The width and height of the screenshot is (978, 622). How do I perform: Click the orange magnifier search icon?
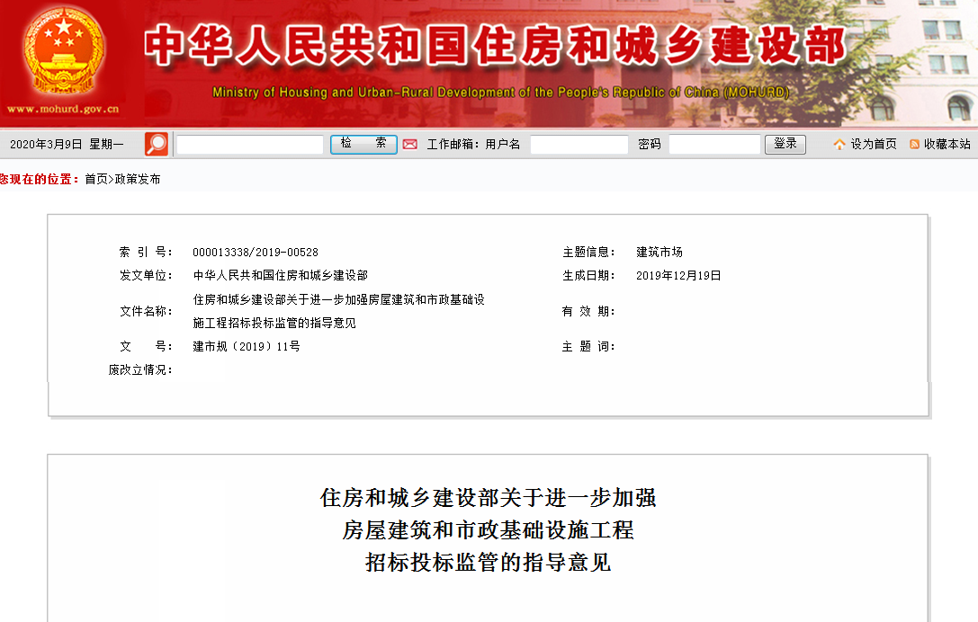pyautogui.click(x=157, y=144)
